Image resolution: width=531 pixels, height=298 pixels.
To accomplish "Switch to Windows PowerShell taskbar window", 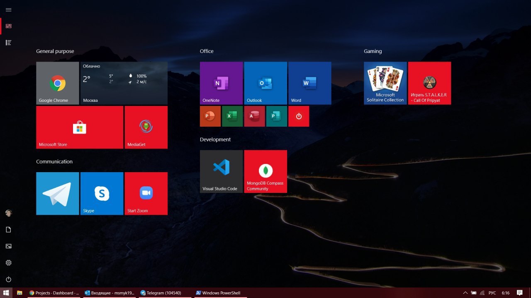I will pyautogui.click(x=221, y=293).
